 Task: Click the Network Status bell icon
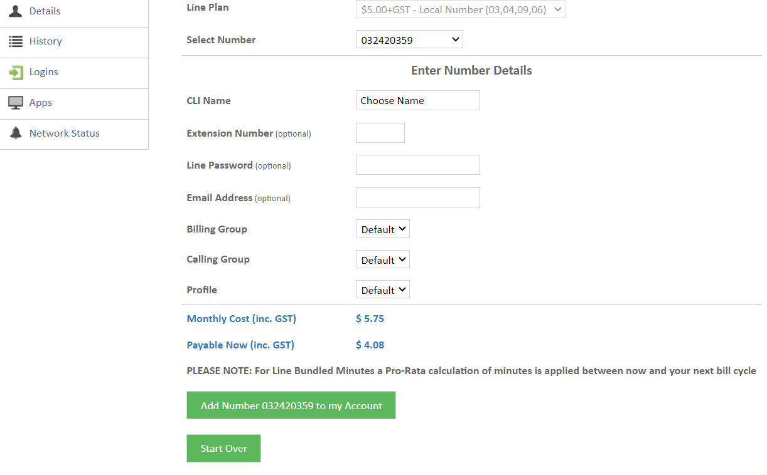pos(16,133)
